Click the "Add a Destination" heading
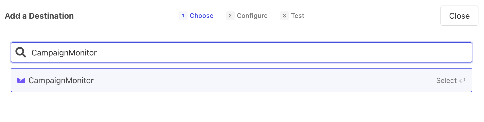 39,16
